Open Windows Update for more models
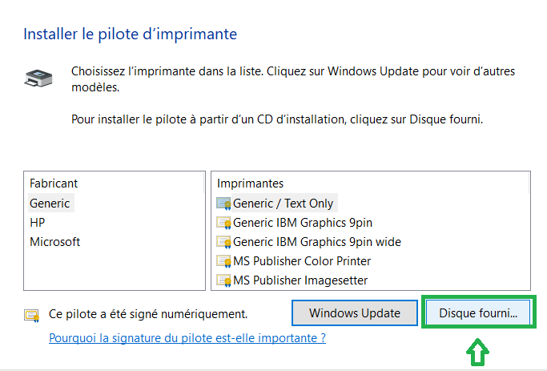The image size is (547, 371). point(355,313)
